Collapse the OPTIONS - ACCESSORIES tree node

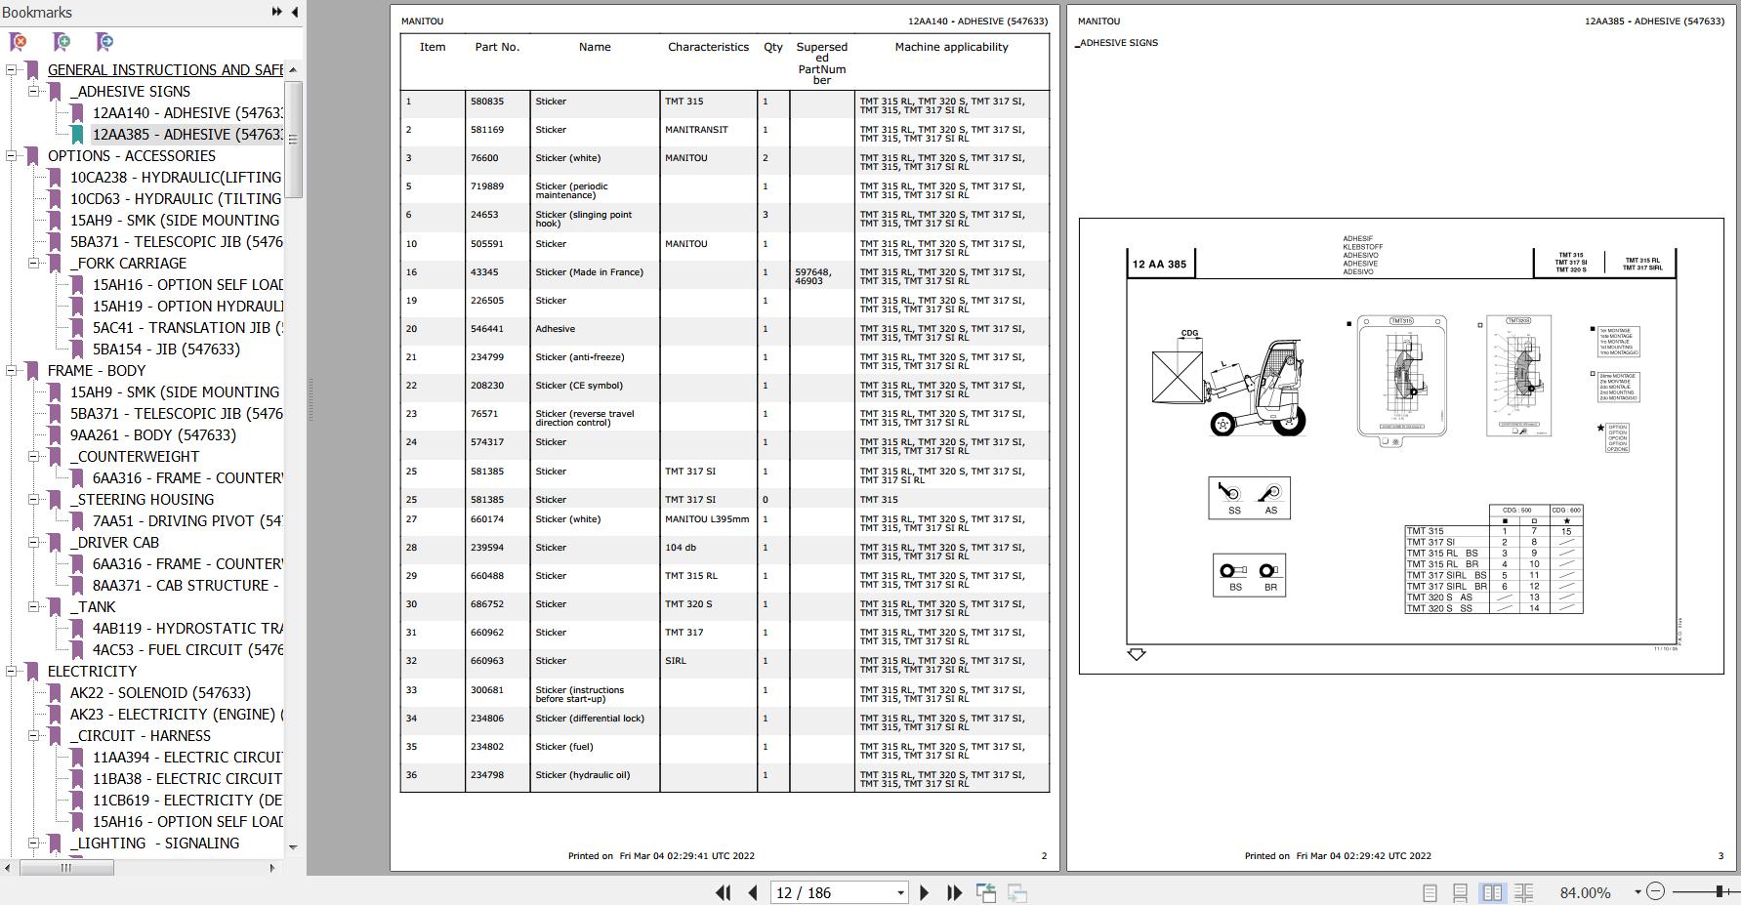pos(11,155)
